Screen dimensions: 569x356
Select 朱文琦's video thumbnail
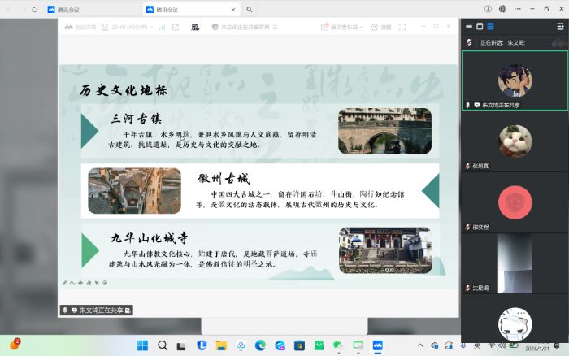pos(514,80)
